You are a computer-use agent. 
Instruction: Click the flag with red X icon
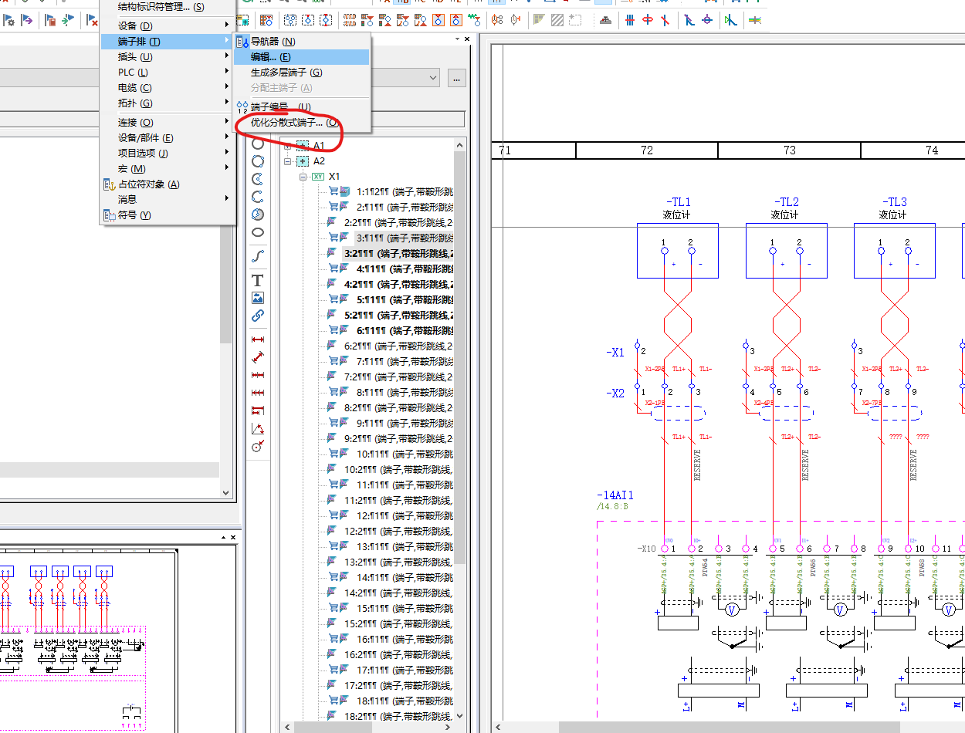92,21
